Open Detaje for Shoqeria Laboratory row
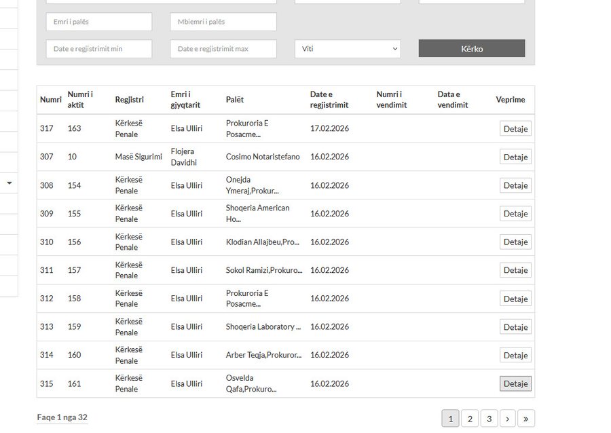This screenshot has height=433, width=611. tap(515, 327)
